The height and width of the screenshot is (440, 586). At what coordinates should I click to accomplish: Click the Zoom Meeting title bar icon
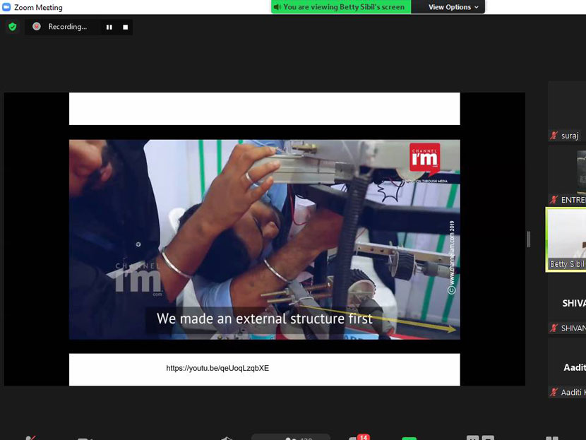(x=6, y=7)
